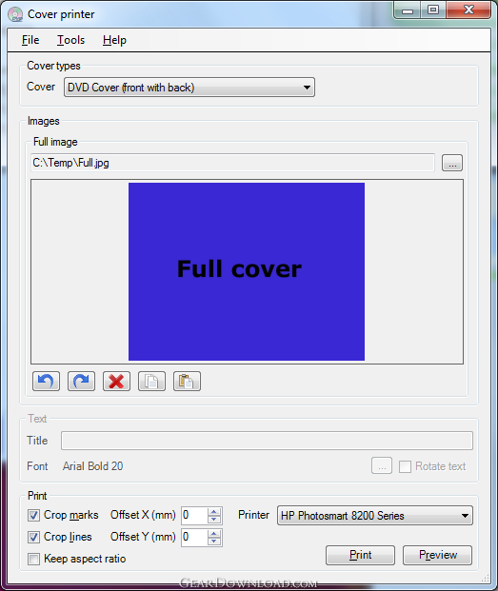The height and width of the screenshot is (591, 498).
Task: Click the red X delete image icon
Action: click(116, 381)
